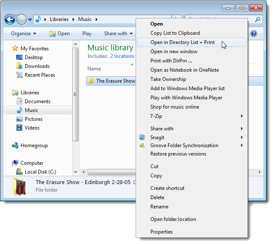Select Take Ownership

pyautogui.click(x=192, y=79)
